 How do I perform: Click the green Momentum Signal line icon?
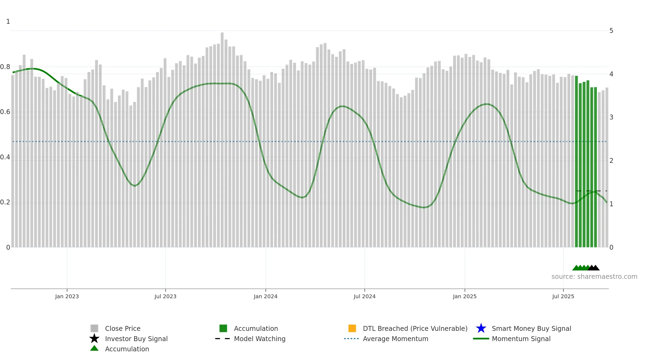point(481,339)
